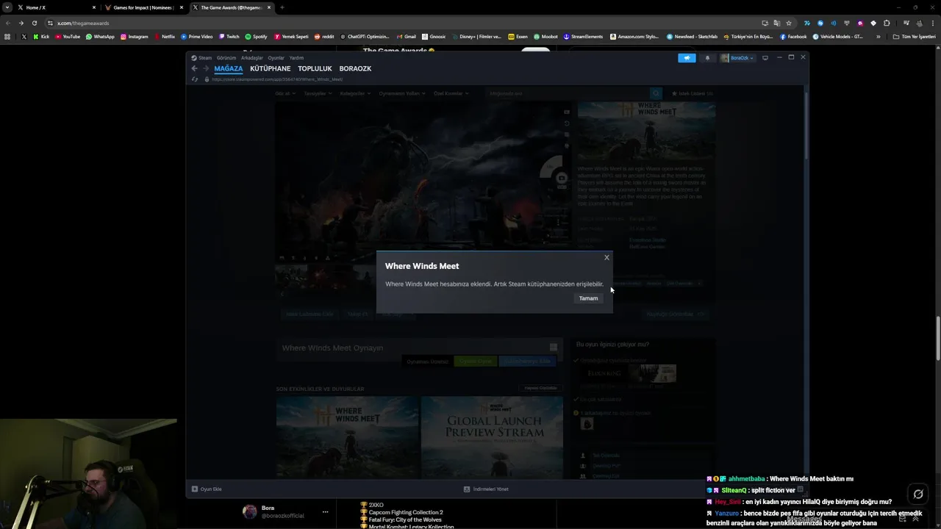Expand the BoraOzk account dropdown
The image size is (941, 529).
(737, 58)
